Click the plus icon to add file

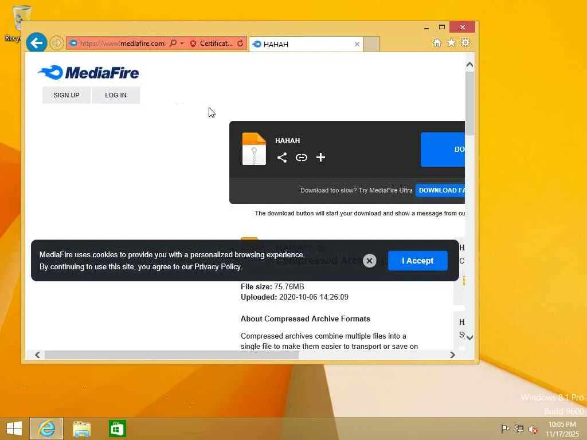click(320, 158)
